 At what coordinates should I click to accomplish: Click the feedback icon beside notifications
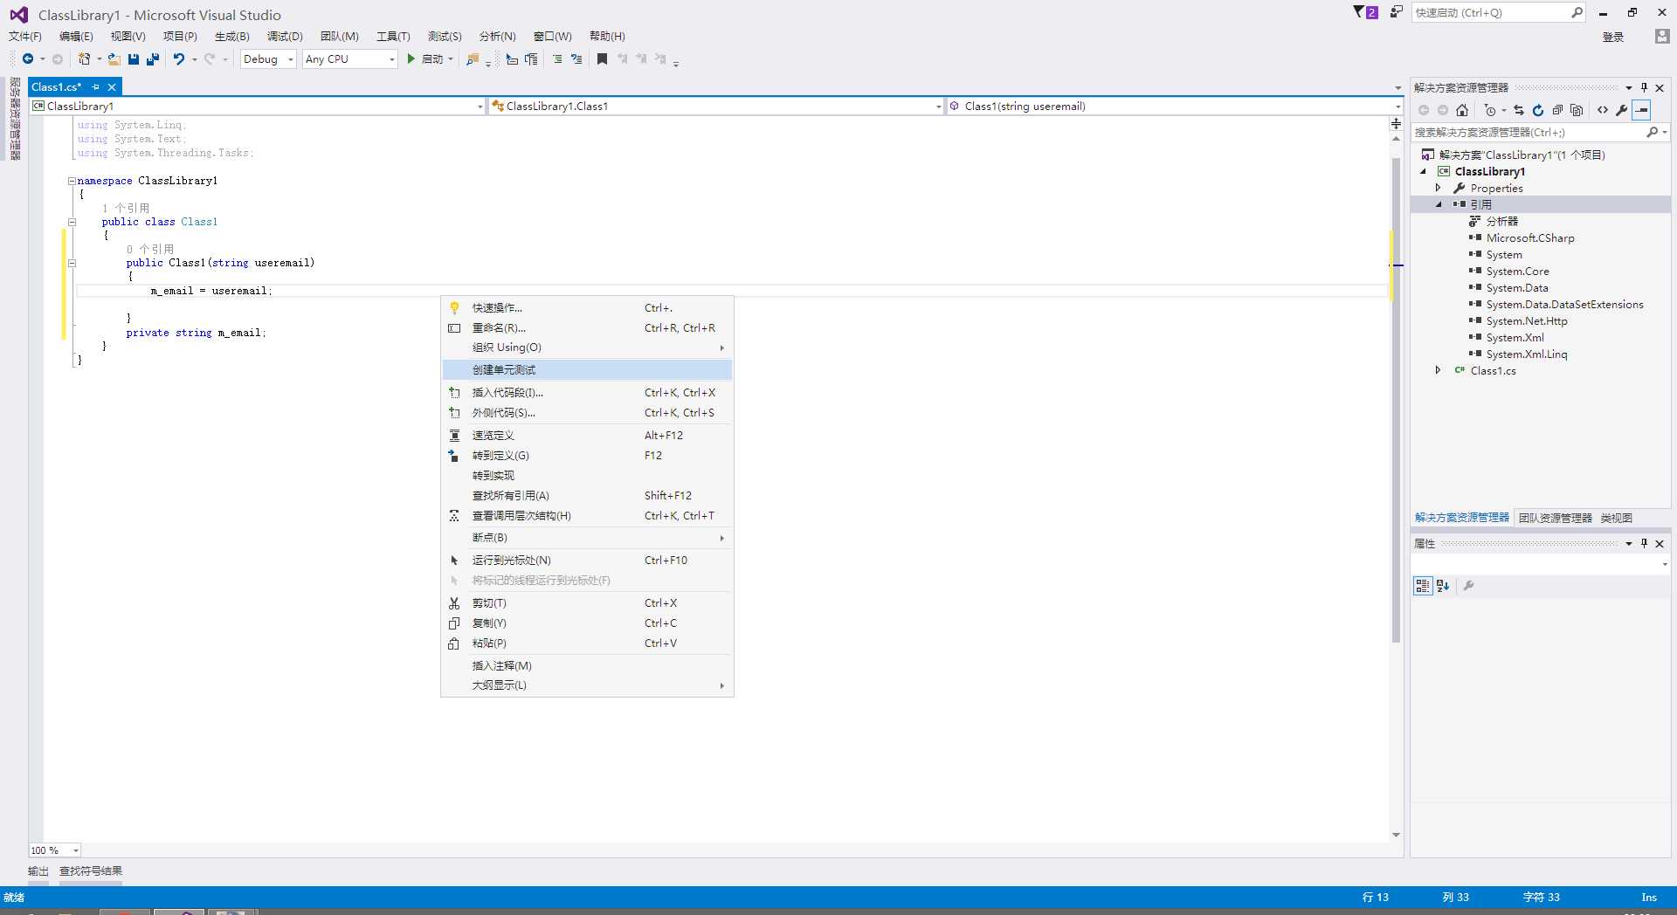coord(1397,12)
